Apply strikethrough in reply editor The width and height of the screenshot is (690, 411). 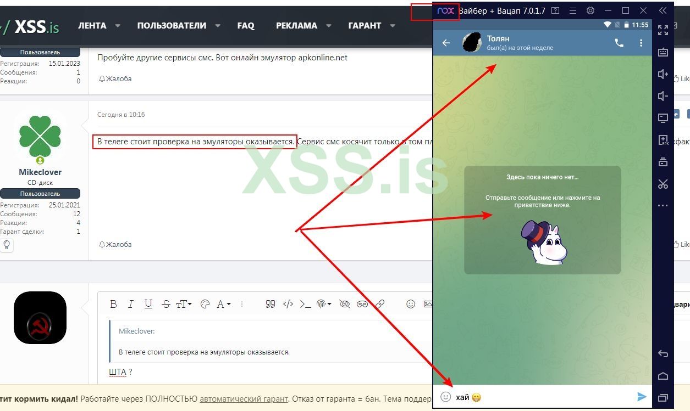tap(166, 304)
